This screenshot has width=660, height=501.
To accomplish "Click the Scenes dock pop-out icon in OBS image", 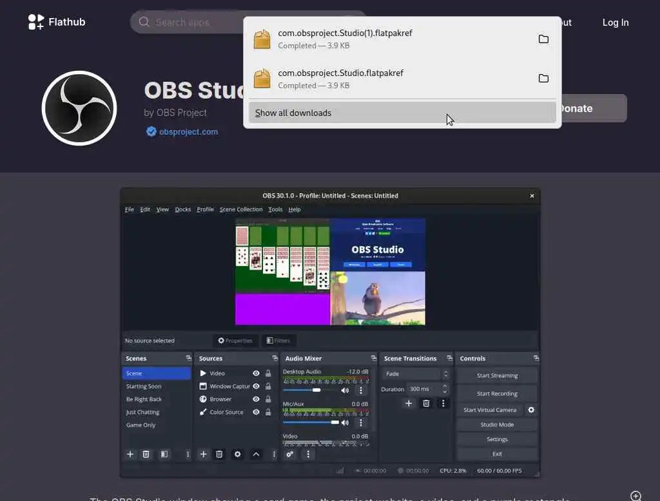I will click(188, 358).
